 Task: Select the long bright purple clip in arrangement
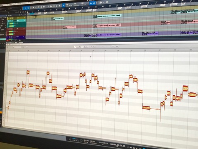pyautogui.click(x=106, y=35)
